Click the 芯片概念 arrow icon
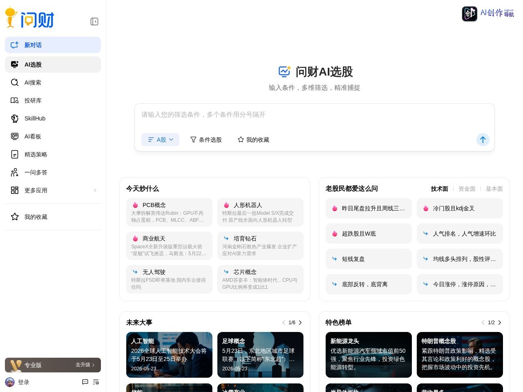This screenshot has height=392, width=523. (226, 272)
